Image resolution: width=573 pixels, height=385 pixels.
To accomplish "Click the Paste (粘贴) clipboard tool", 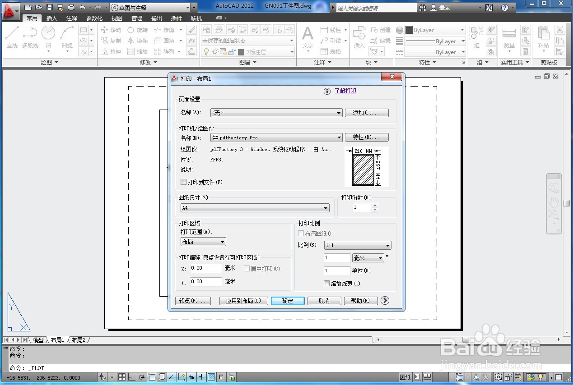I will tap(544, 37).
